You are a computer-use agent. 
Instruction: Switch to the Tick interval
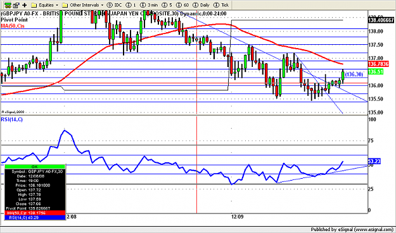[221, 5]
